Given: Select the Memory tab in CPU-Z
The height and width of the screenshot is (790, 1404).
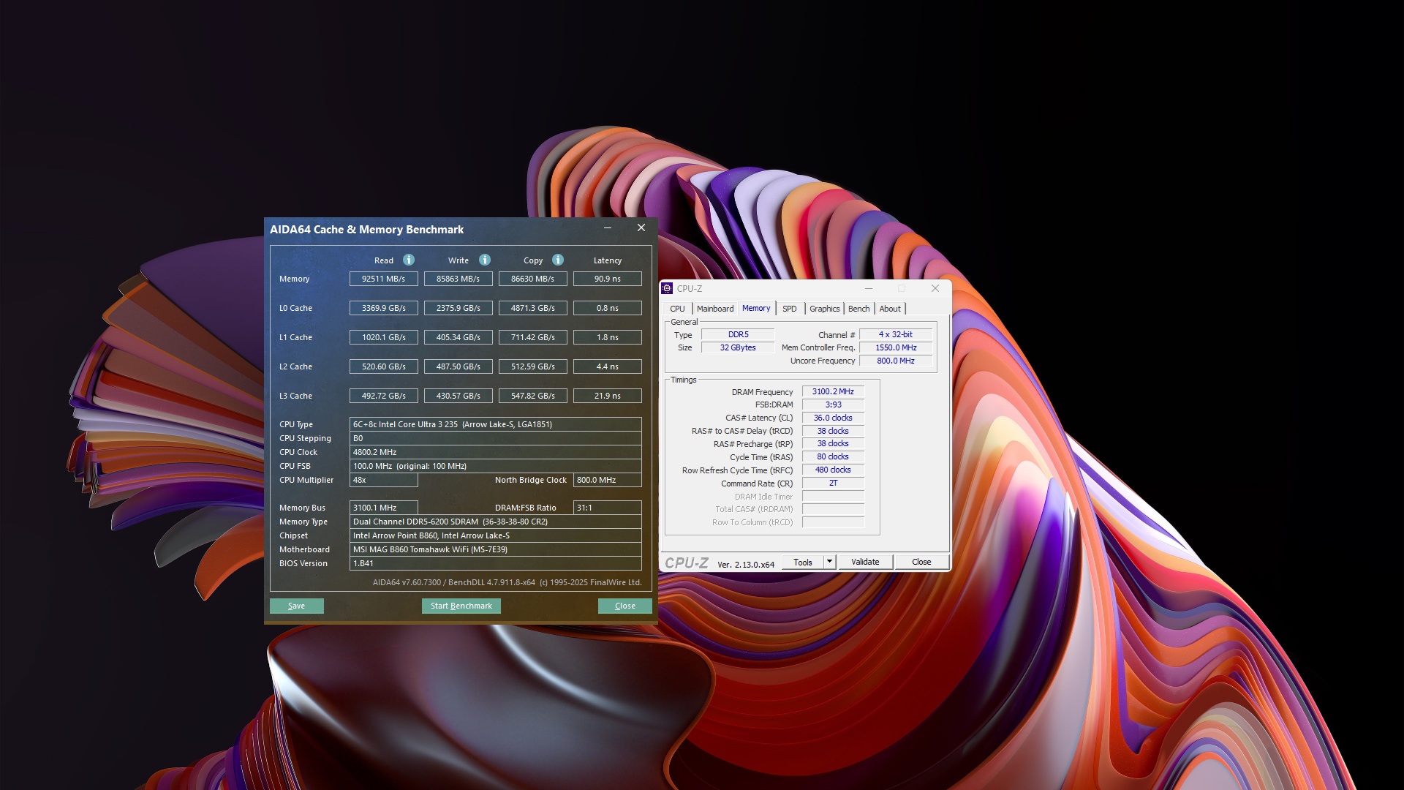Looking at the screenshot, I should click(756, 308).
